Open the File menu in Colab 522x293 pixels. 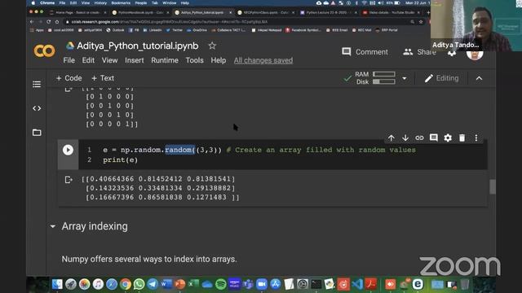click(69, 60)
